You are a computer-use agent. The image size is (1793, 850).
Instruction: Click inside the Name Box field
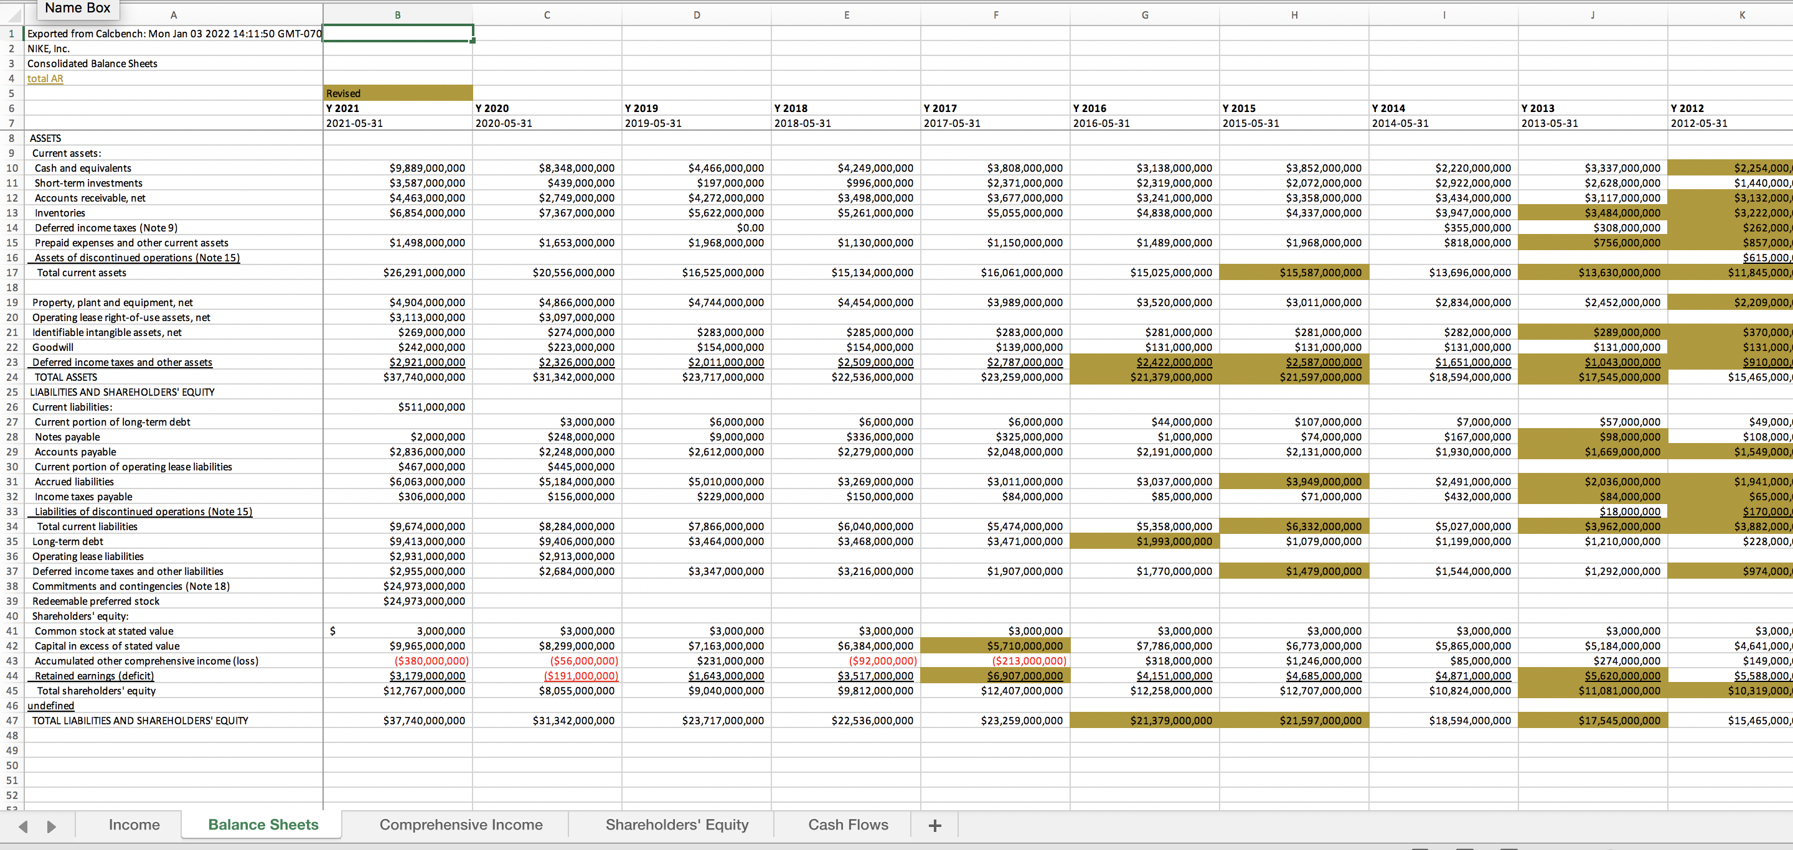point(77,7)
